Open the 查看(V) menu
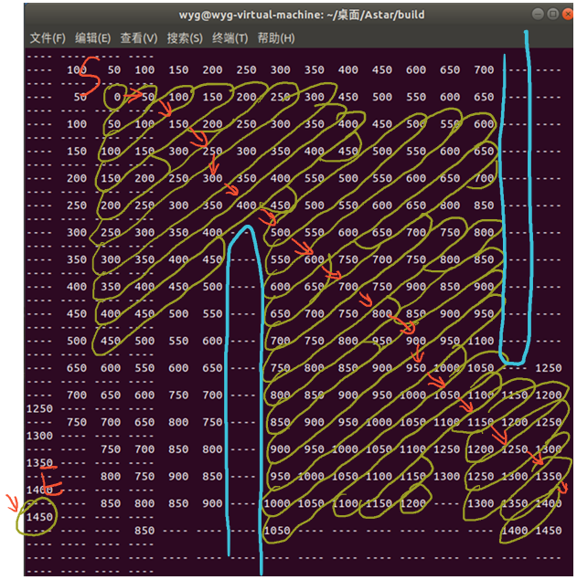This screenshot has height=580, width=577. click(139, 38)
